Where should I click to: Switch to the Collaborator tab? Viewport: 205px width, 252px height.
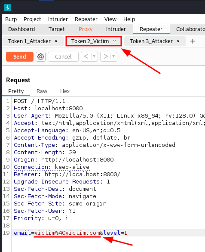pyautogui.click(x=190, y=29)
